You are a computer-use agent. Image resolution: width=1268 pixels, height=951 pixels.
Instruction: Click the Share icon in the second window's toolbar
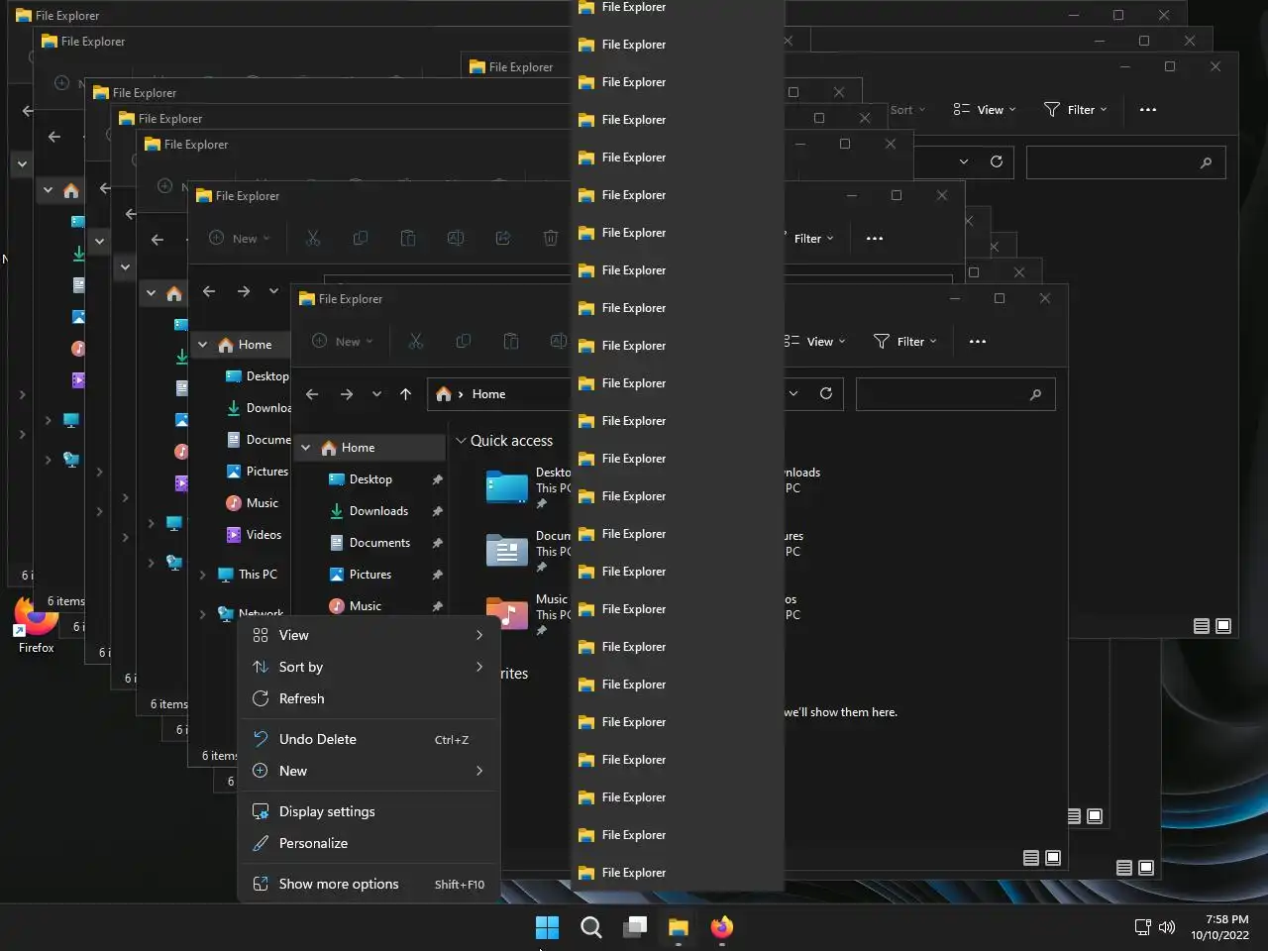(503, 238)
